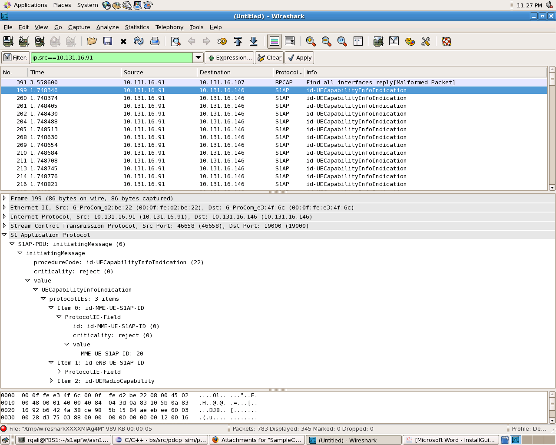Click the find packet magnifier icon
556x445 pixels.
175,41
